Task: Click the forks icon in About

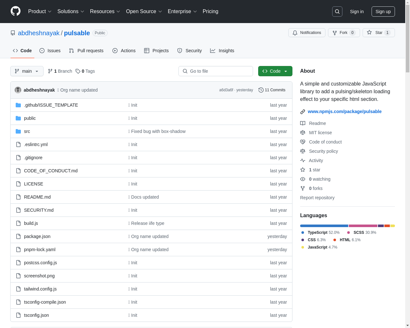Action: coord(303,188)
